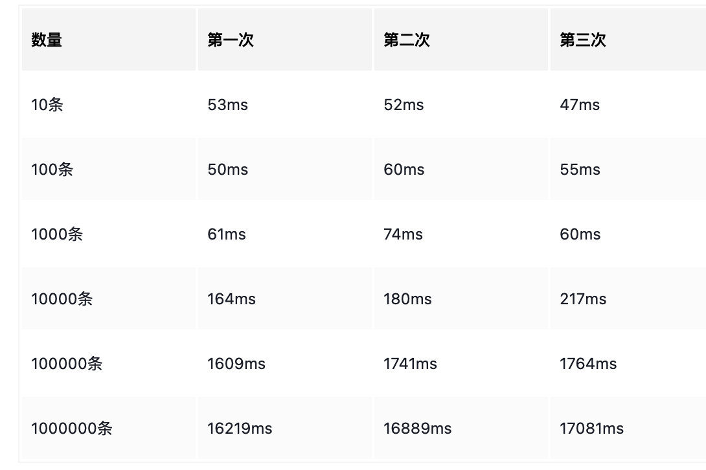The height and width of the screenshot is (470, 706).
Task: Click the 1764ms cell
Action: 628,364
